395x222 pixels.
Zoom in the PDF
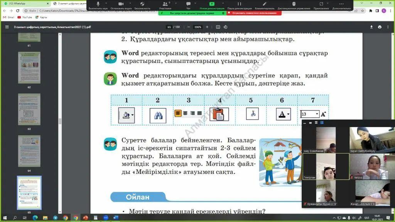click(x=207, y=27)
